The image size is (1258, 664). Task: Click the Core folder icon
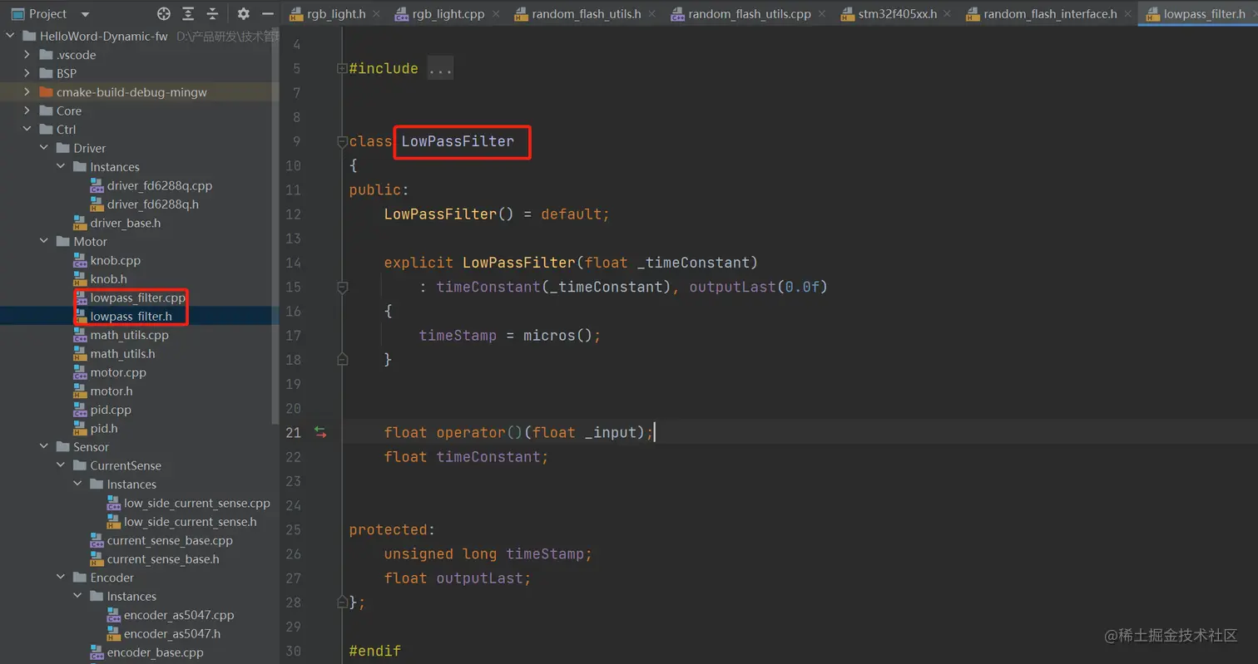point(47,111)
